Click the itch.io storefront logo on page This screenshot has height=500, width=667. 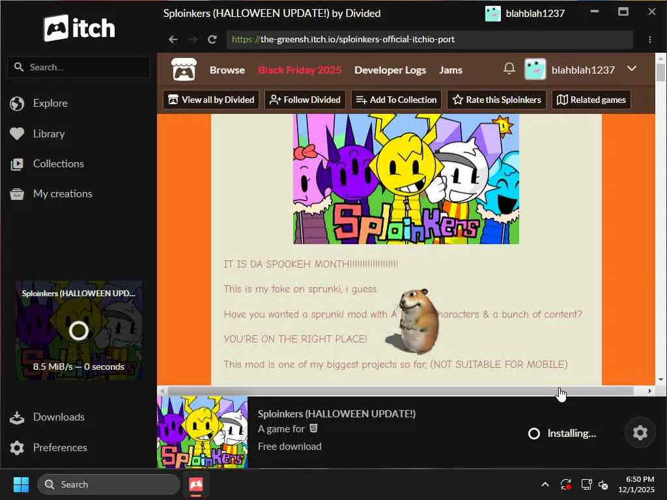coord(184,70)
